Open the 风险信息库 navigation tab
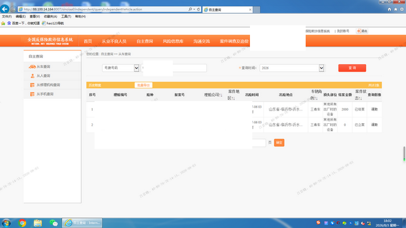This screenshot has height=228, width=406. (173, 41)
